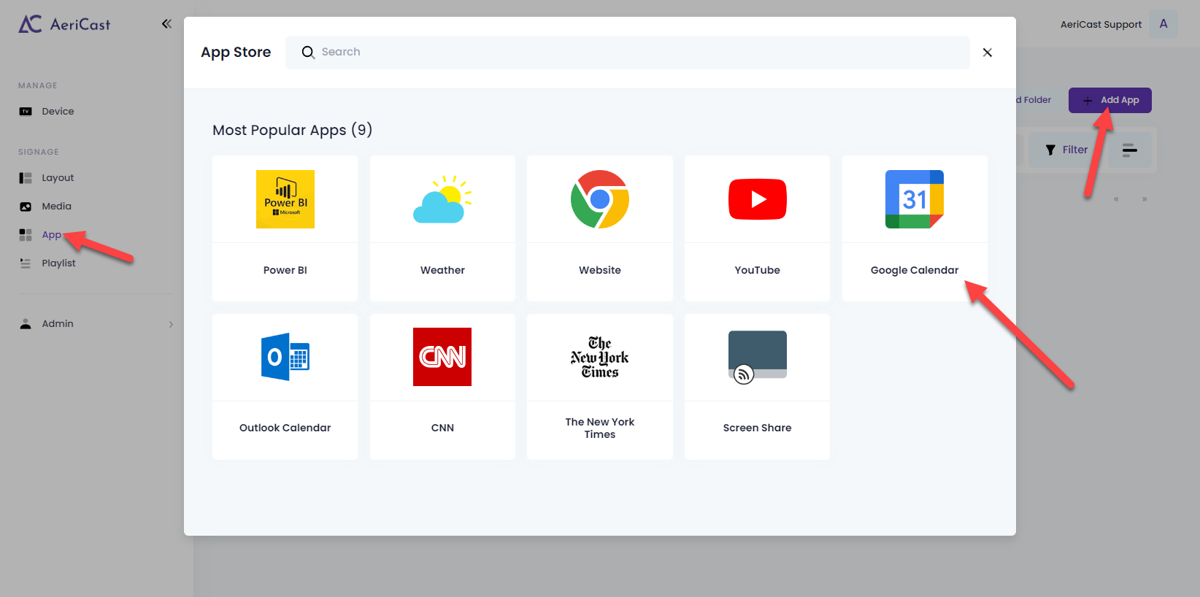Screen dimensions: 1200x597
Task: Click the Folder button behind dialog
Action: (x=1034, y=100)
